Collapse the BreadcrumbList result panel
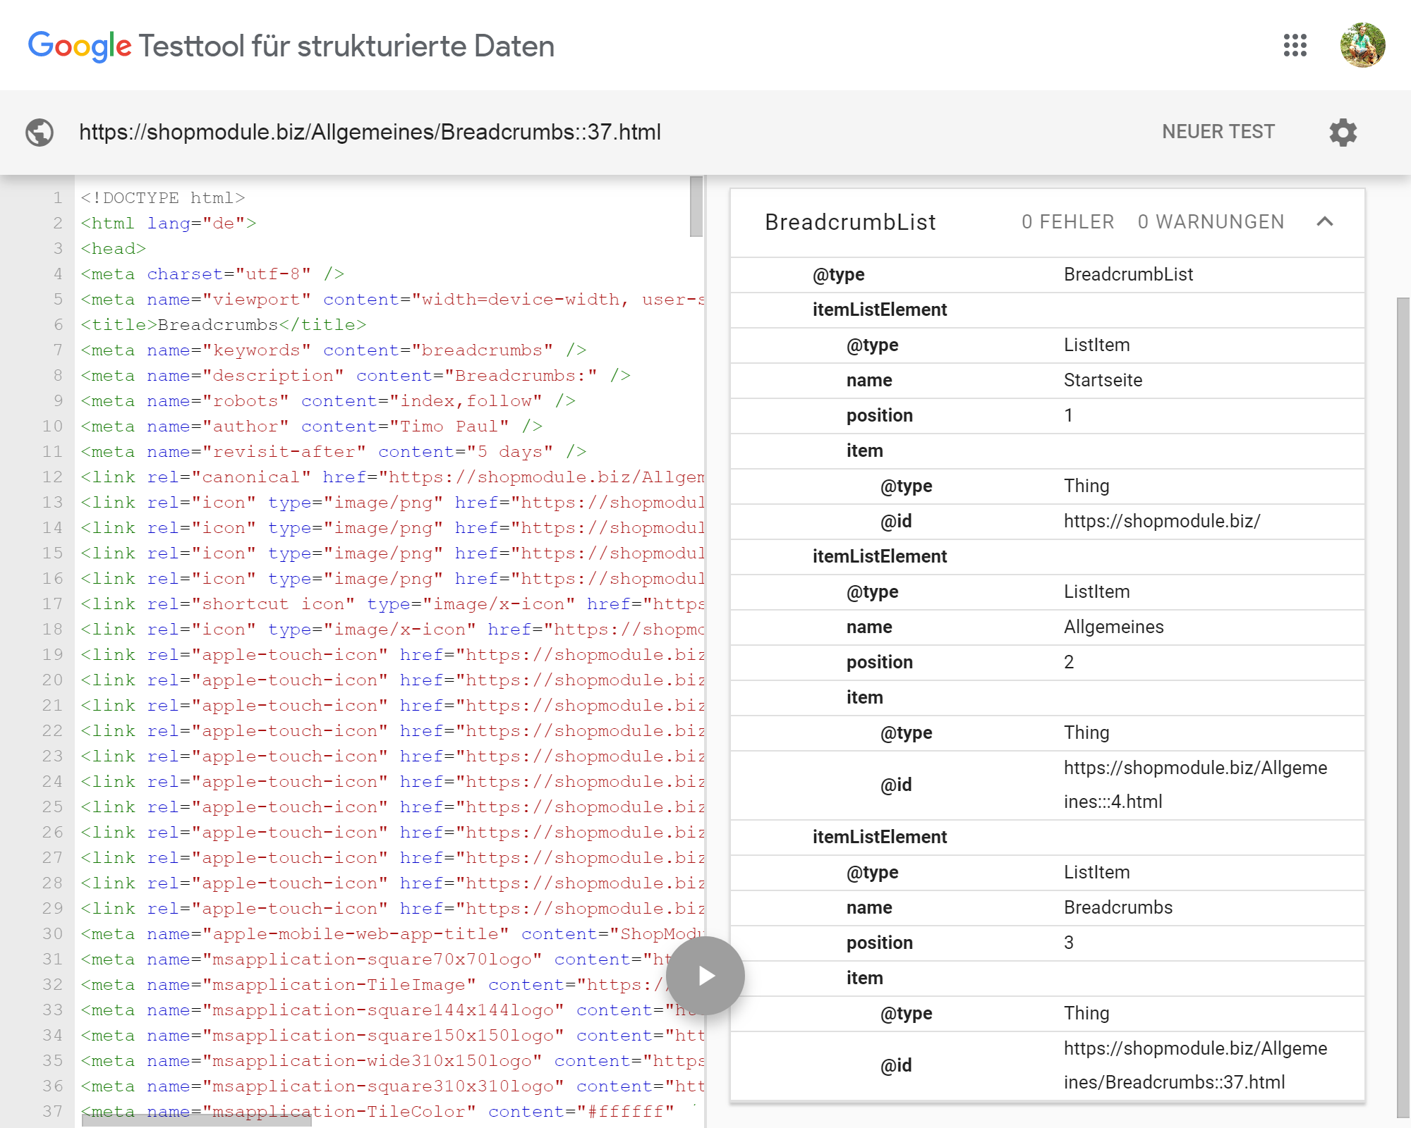 pos(1325,222)
